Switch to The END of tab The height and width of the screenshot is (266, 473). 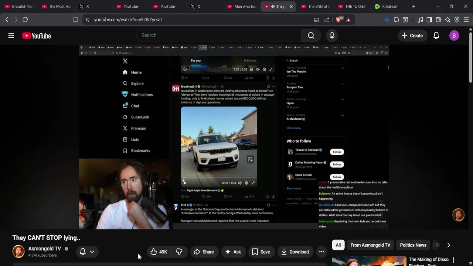coord(316,6)
